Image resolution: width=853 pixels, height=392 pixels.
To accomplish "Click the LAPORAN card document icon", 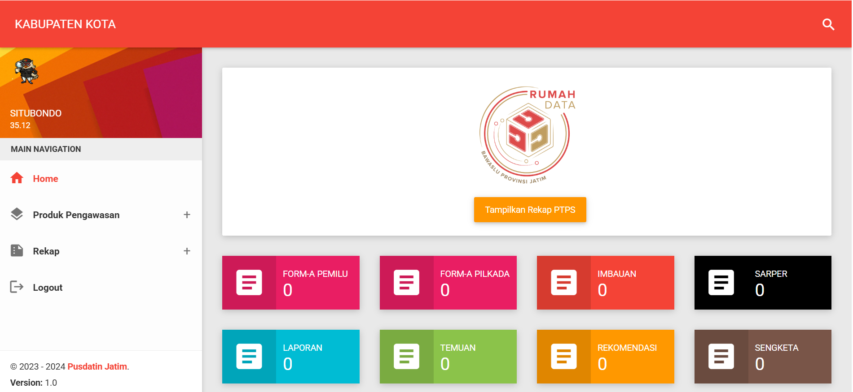I will [249, 356].
